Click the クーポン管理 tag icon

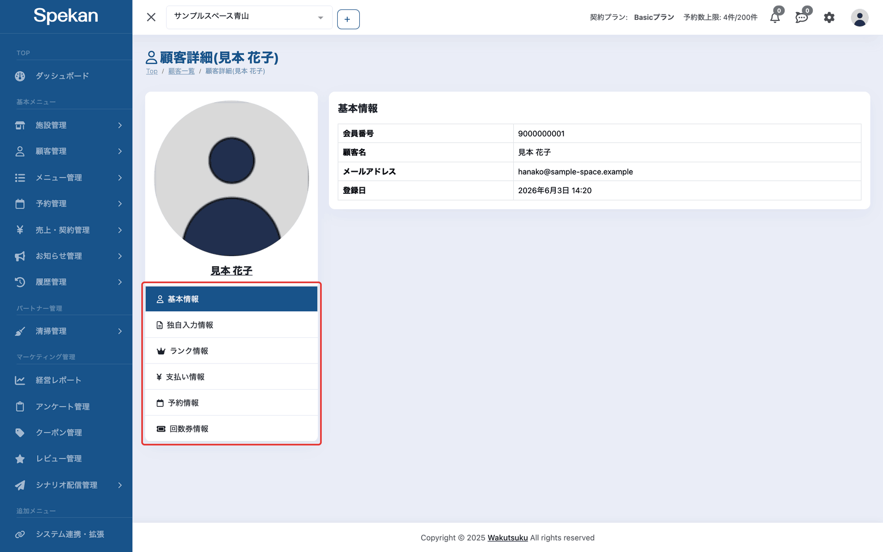(20, 433)
